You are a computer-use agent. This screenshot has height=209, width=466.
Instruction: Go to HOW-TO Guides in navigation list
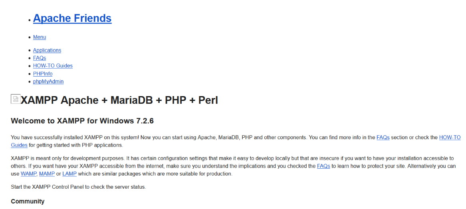click(x=53, y=66)
